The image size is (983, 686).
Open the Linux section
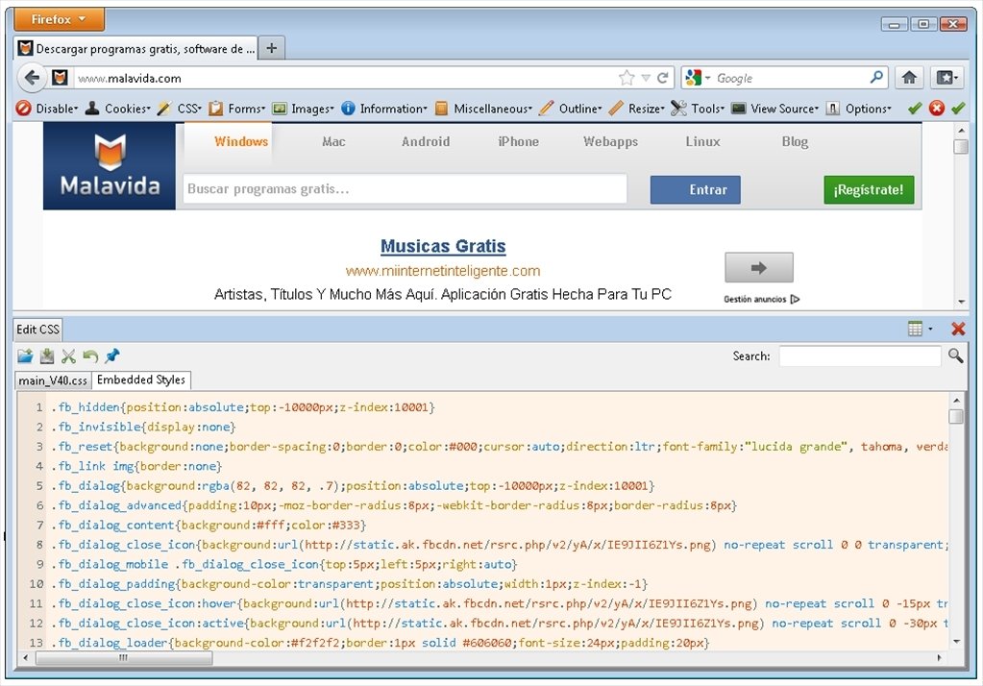(x=702, y=141)
